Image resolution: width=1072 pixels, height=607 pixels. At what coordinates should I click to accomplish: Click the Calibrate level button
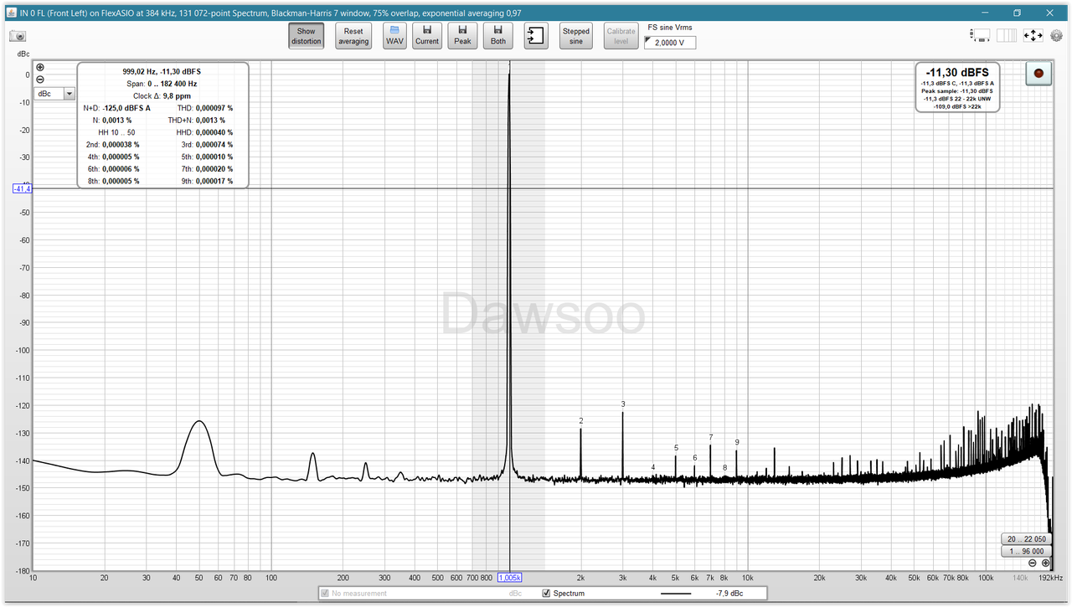621,36
